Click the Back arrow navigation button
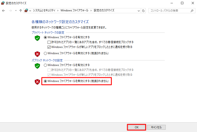This screenshot has height=132, width=197. click(x=4, y=11)
